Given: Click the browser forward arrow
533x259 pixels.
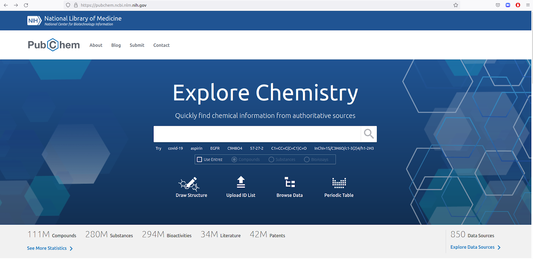Looking at the screenshot, I should [16, 5].
